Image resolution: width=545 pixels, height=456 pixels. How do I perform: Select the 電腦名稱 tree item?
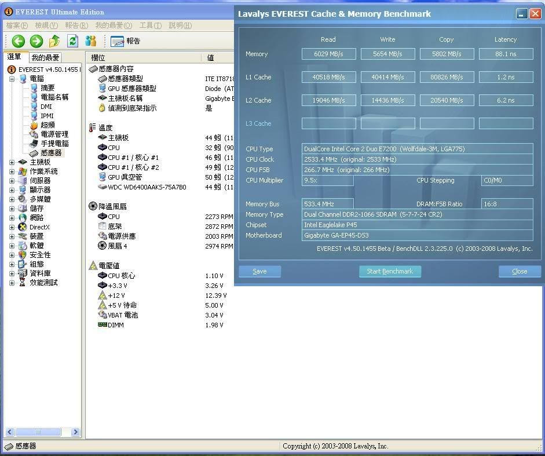pyautogui.click(x=54, y=97)
